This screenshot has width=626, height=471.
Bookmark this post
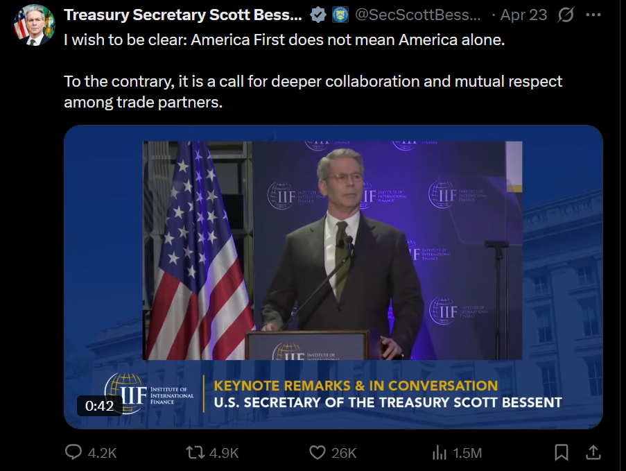562,453
